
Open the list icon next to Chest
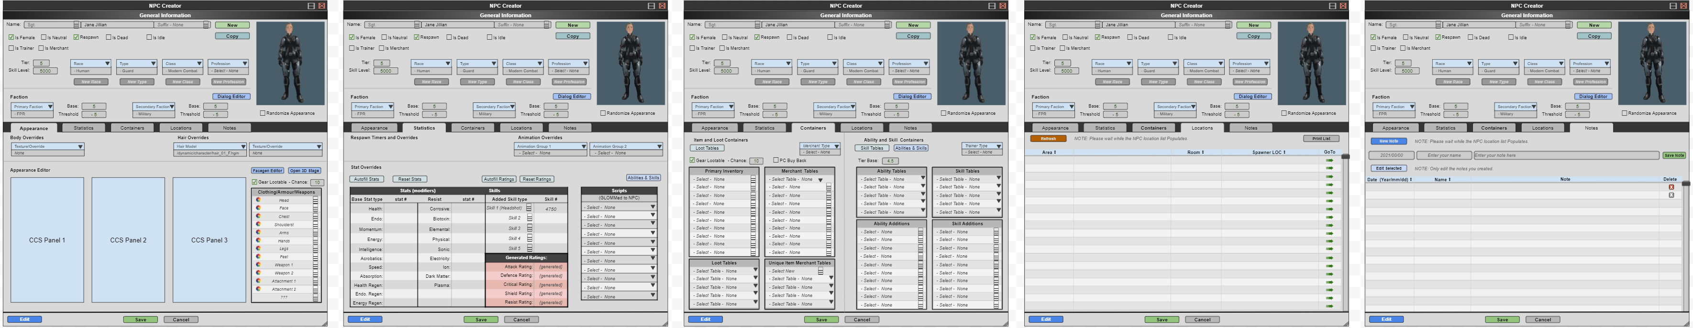coord(315,216)
